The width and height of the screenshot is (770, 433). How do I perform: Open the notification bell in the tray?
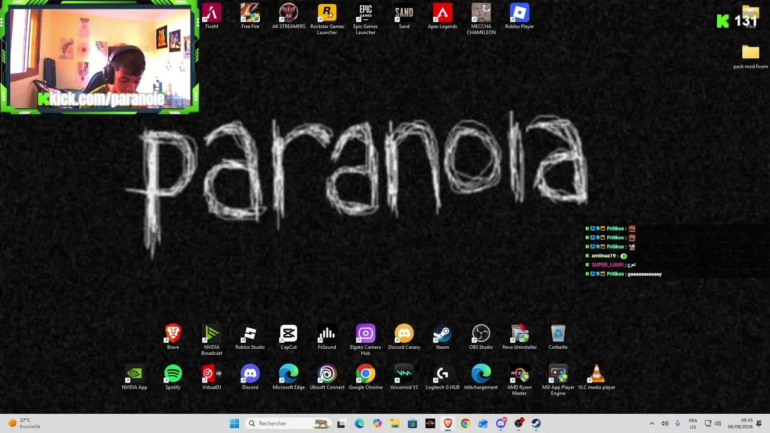[x=759, y=423]
